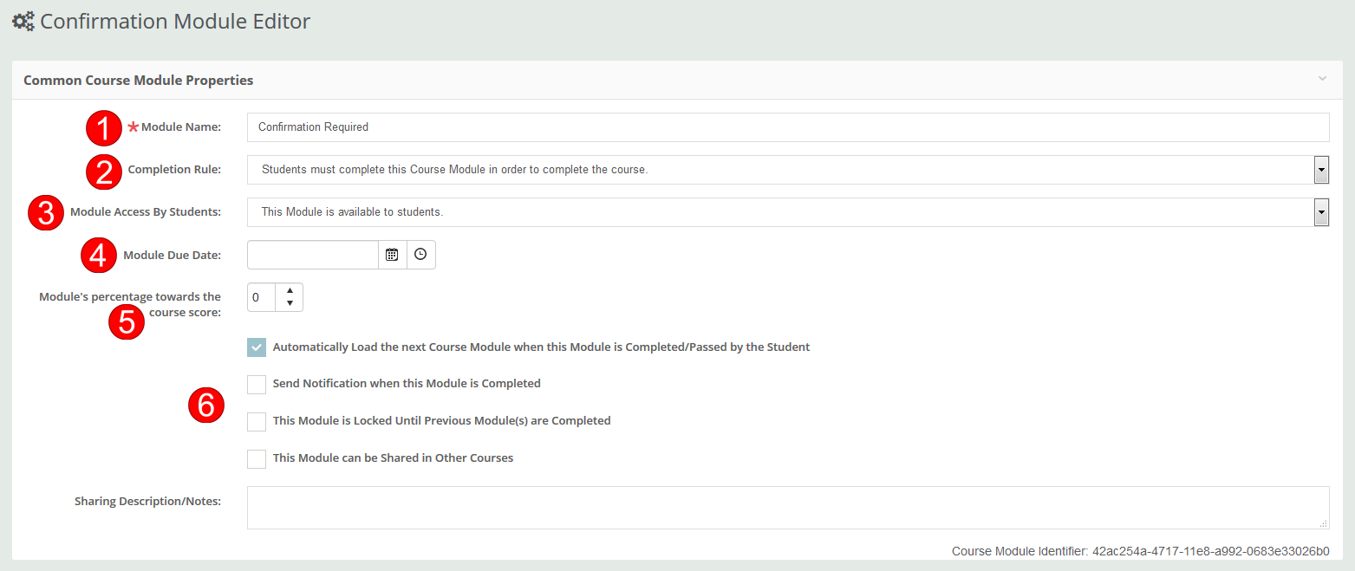Click the resize grip on the notes textarea

click(x=1324, y=523)
